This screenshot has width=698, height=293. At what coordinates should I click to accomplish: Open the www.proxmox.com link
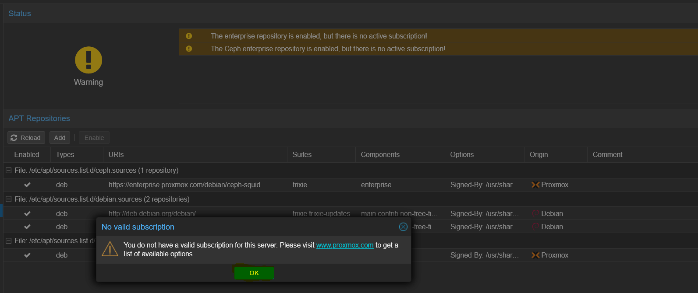pos(345,245)
